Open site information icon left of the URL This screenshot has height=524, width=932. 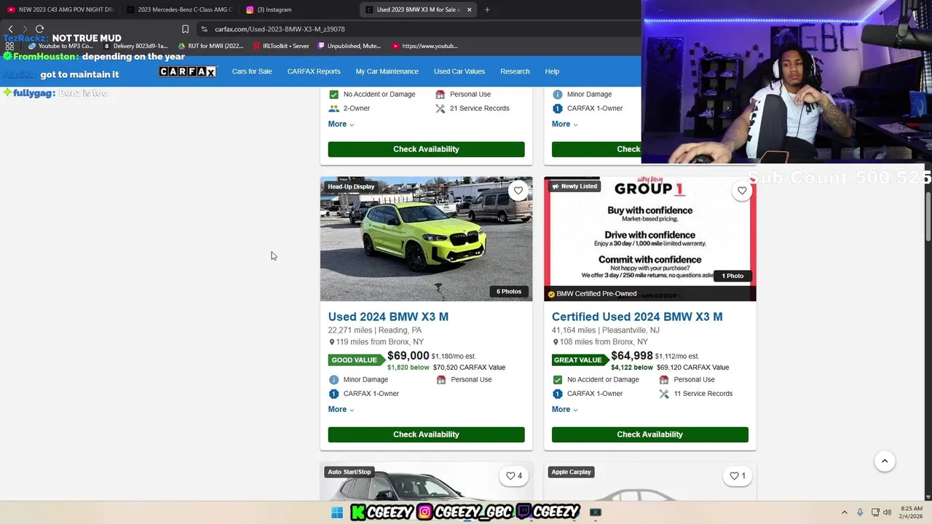205,29
